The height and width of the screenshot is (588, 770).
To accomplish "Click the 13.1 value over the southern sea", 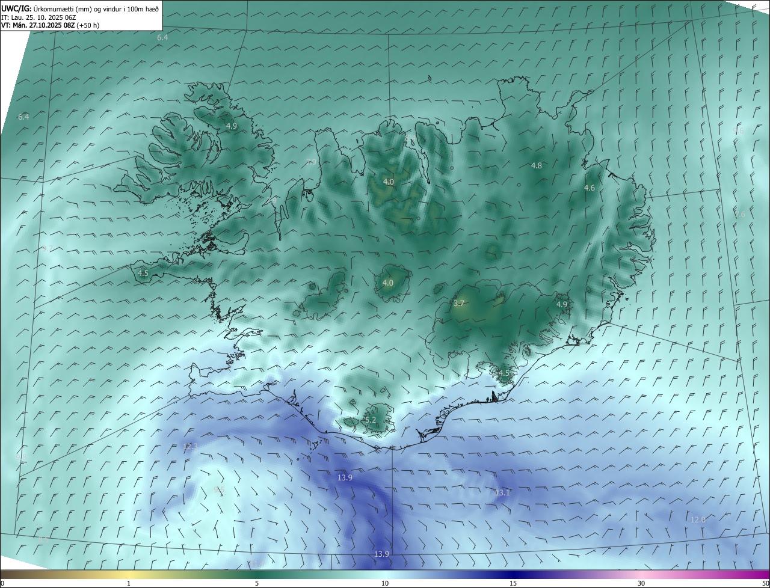I will pyautogui.click(x=502, y=492).
